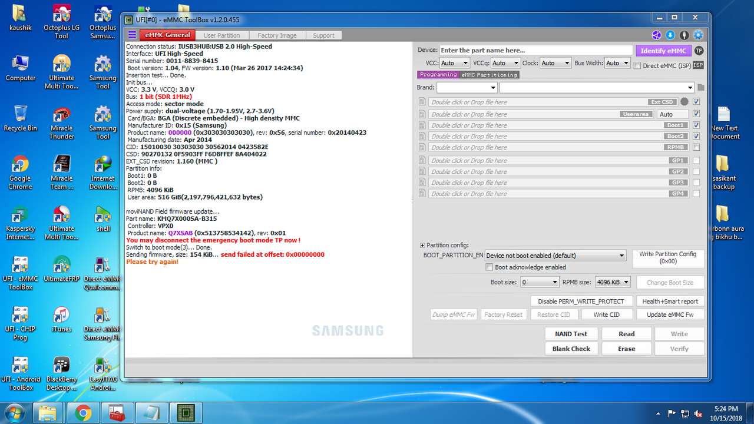Select the Programming sub-tab
This screenshot has width=754, height=424.
tap(438, 75)
